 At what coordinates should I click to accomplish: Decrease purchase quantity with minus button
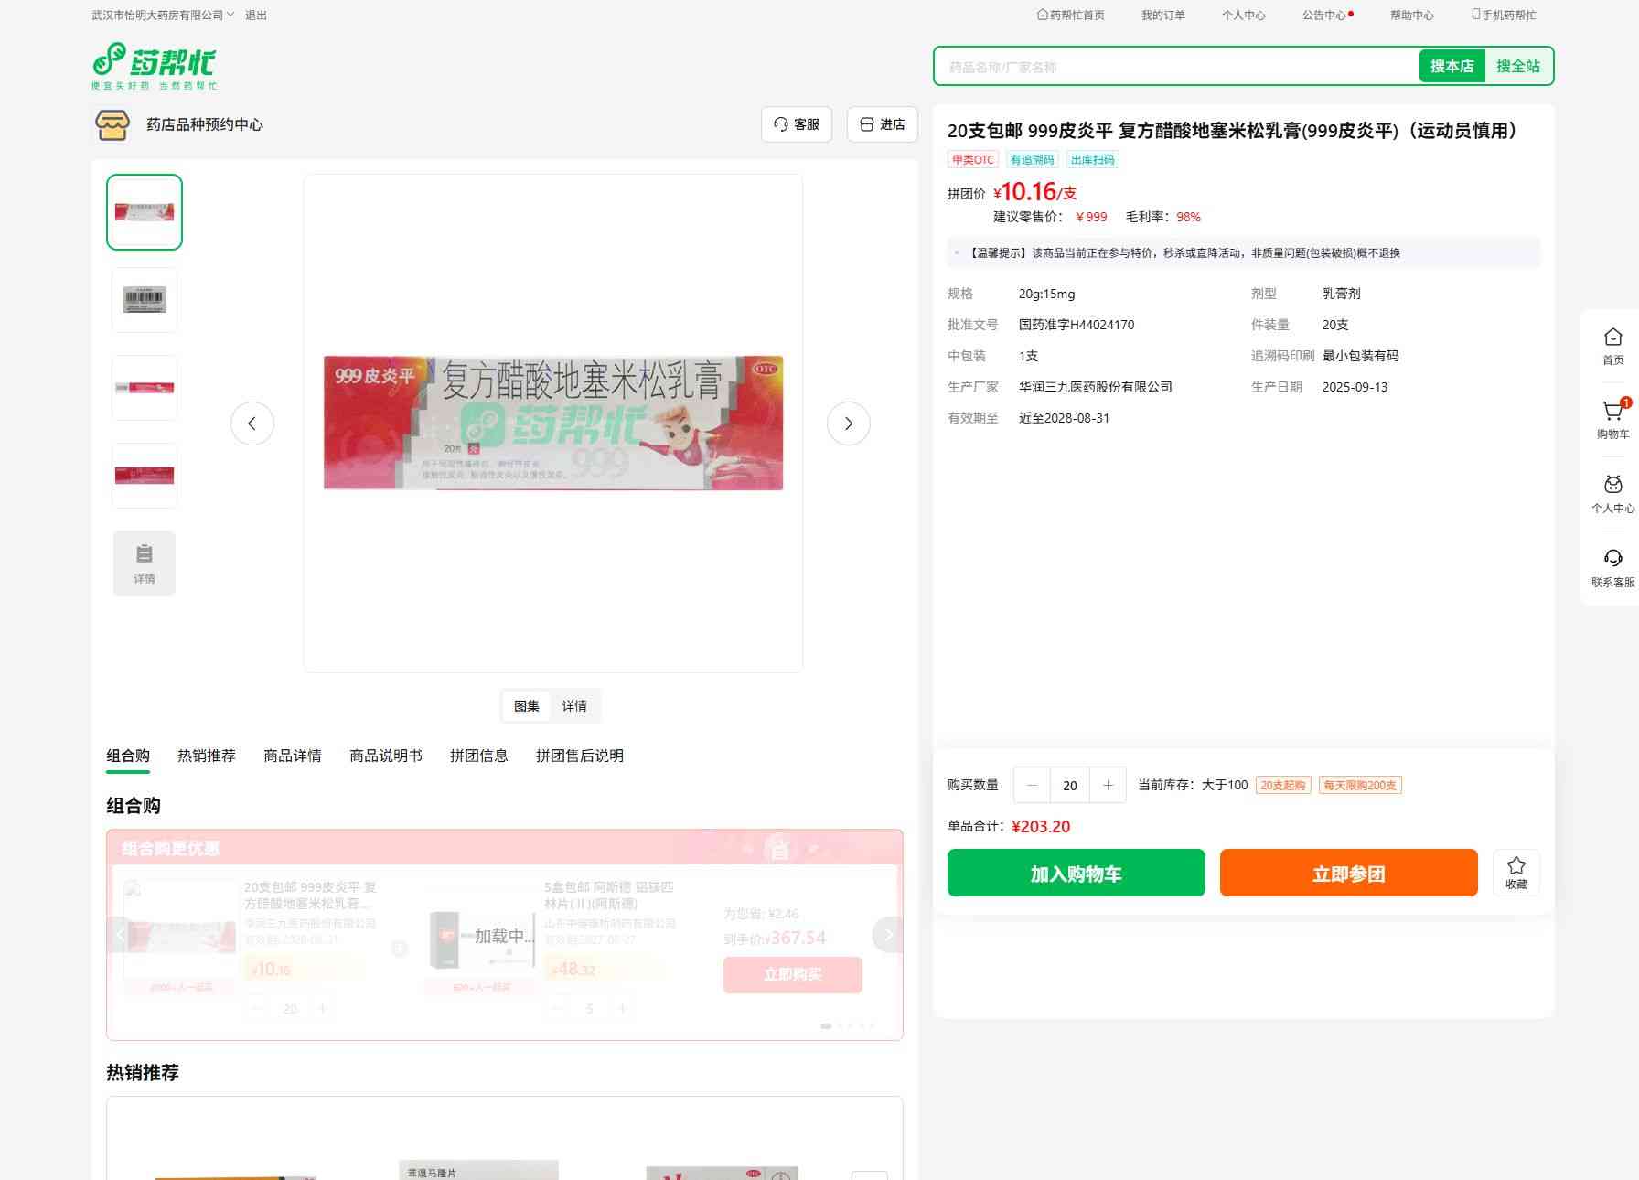1033,785
